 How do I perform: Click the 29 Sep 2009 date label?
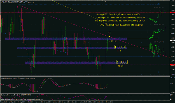click(x=22, y=102)
